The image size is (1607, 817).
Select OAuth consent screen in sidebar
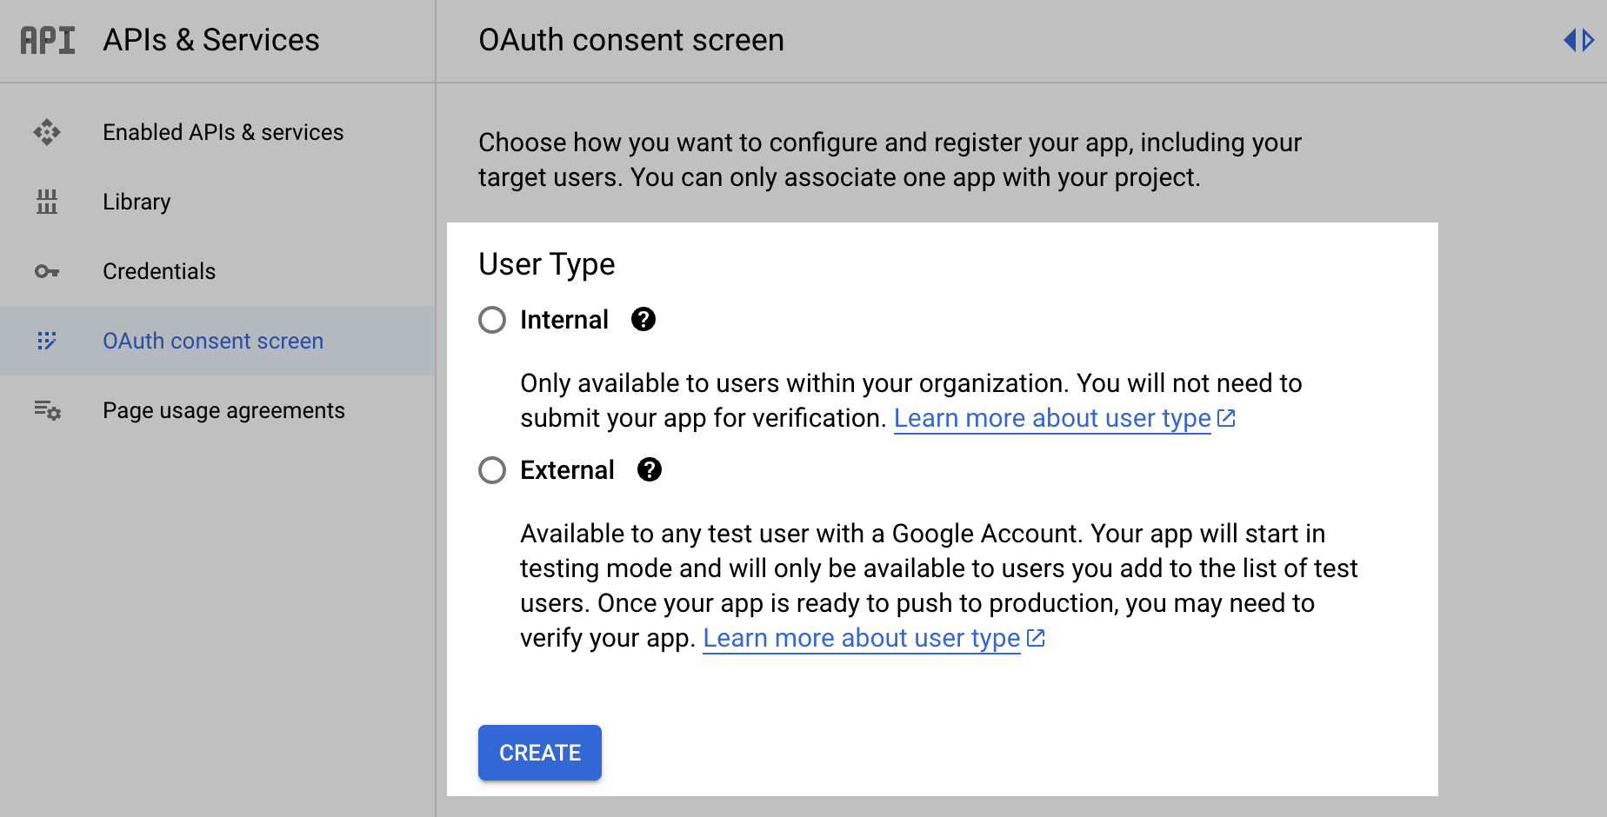coord(217,341)
